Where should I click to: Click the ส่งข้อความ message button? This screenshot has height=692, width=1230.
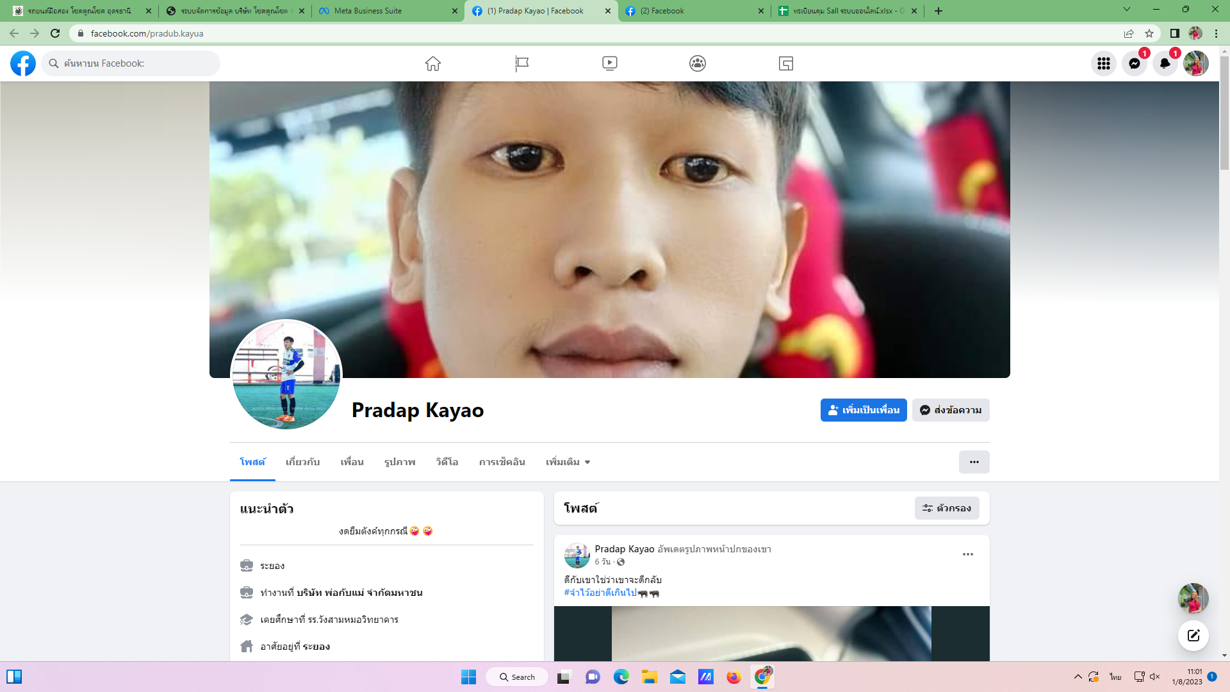pyautogui.click(x=951, y=410)
